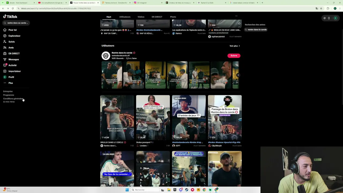The image size is (343, 193).
Task: Go to Suivis following feed
Action: pos(9,42)
